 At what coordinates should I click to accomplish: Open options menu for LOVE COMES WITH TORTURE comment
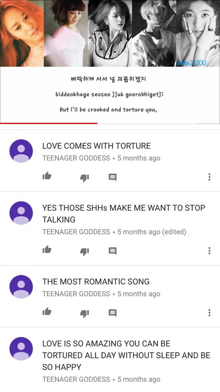pyautogui.click(x=209, y=177)
